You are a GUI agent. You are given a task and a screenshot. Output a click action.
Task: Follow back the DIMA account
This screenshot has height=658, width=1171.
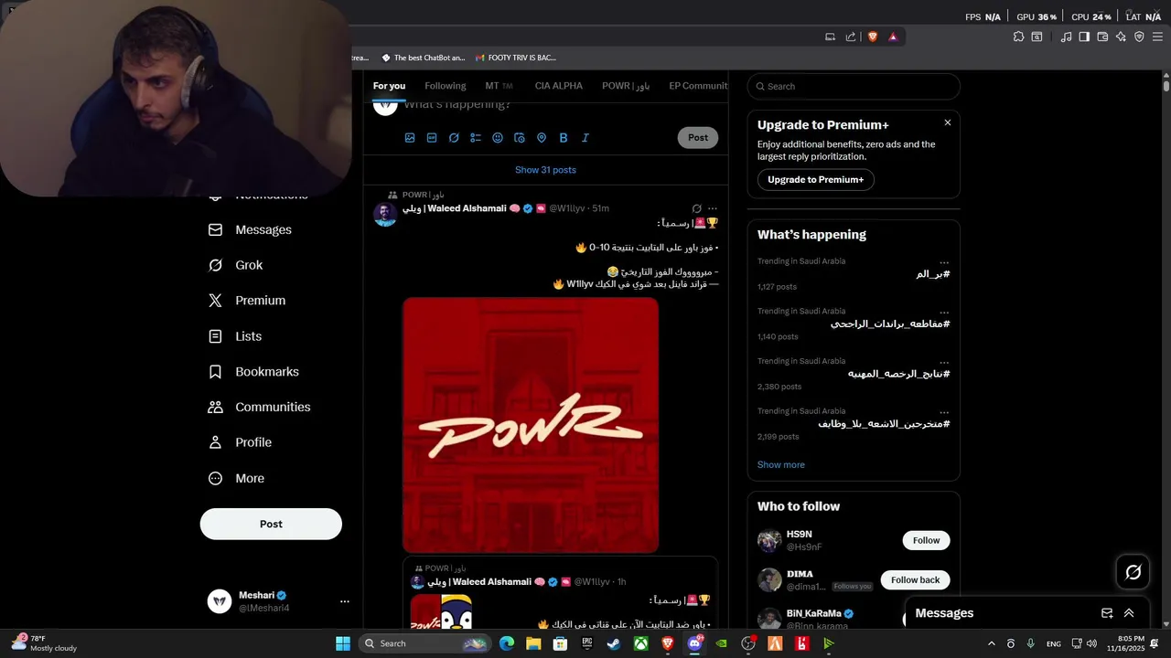[x=915, y=580]
